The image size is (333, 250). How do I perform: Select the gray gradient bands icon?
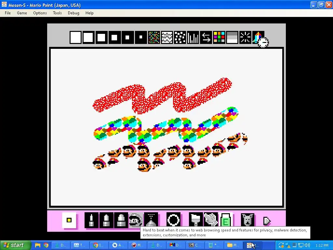[x=232, y=37]
